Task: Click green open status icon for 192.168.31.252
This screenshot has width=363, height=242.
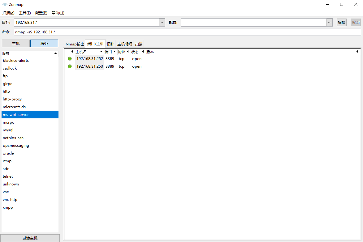Action: pos(70,59)
